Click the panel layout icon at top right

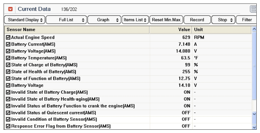(x=253, y=9)
